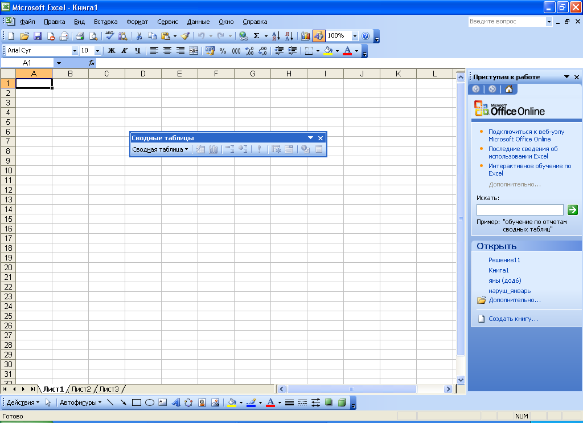Apply Percent style format
The width and height of the screenshot is (583, 423).
(x=223, y=51)
